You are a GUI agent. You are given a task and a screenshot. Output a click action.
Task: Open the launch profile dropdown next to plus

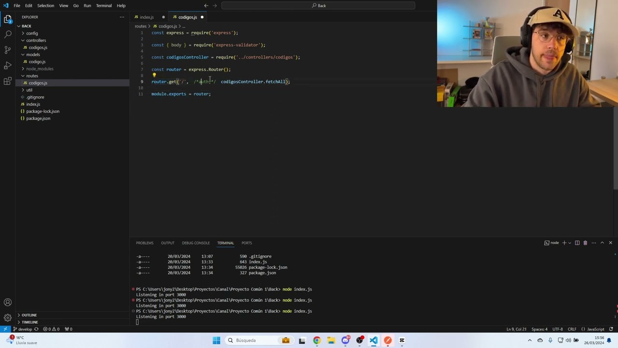pos(570,243)
